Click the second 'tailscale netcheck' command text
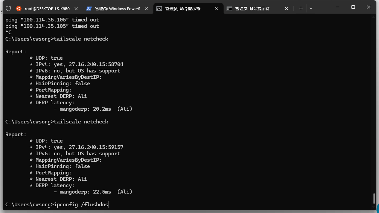 81,122
